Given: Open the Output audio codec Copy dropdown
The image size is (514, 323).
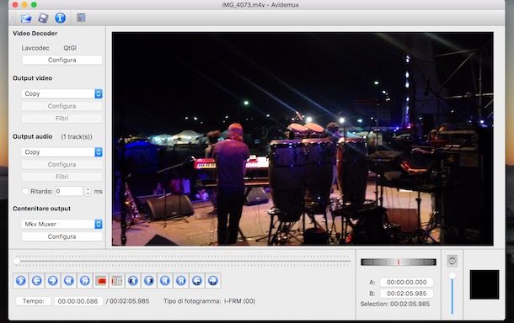Looking at the screenshot, I should [62, 152].
